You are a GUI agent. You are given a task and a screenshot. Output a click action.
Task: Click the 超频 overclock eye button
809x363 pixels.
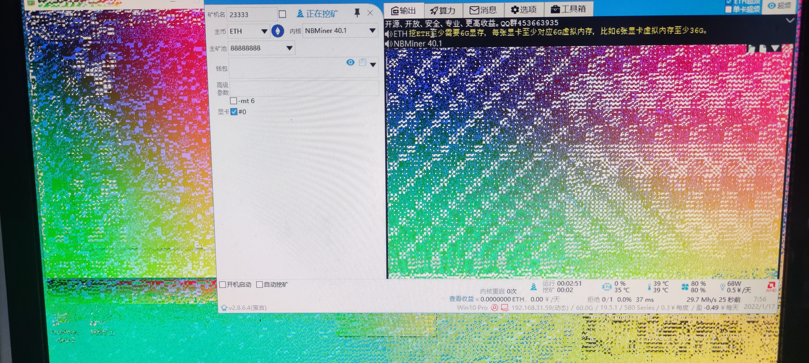tap(779, 6)
